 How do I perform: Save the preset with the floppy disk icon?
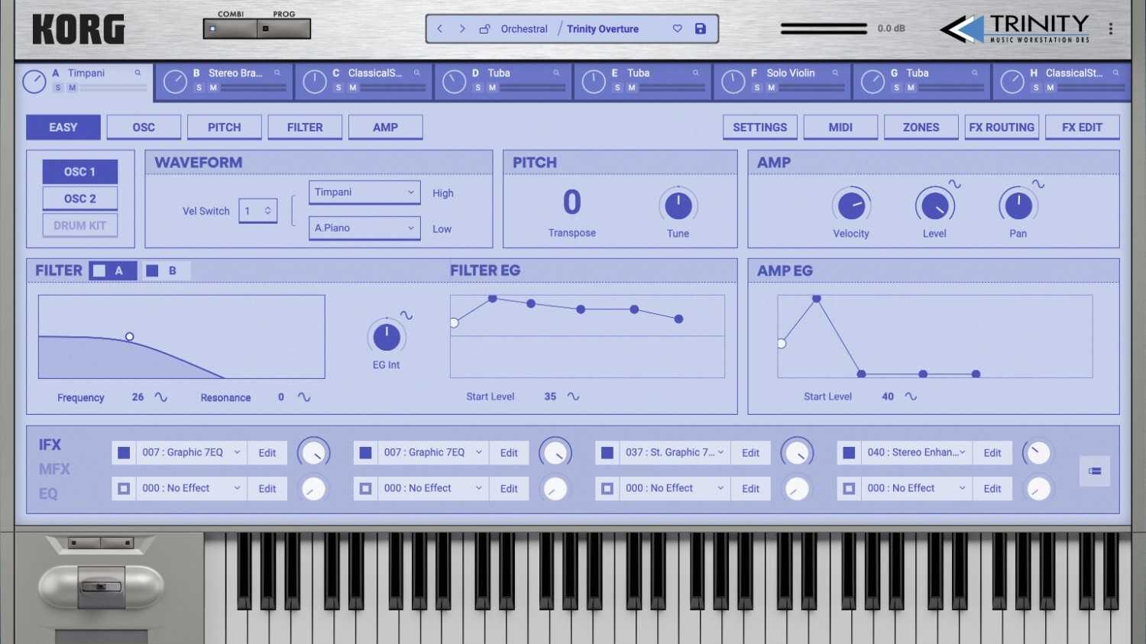(x=700, y=29)
